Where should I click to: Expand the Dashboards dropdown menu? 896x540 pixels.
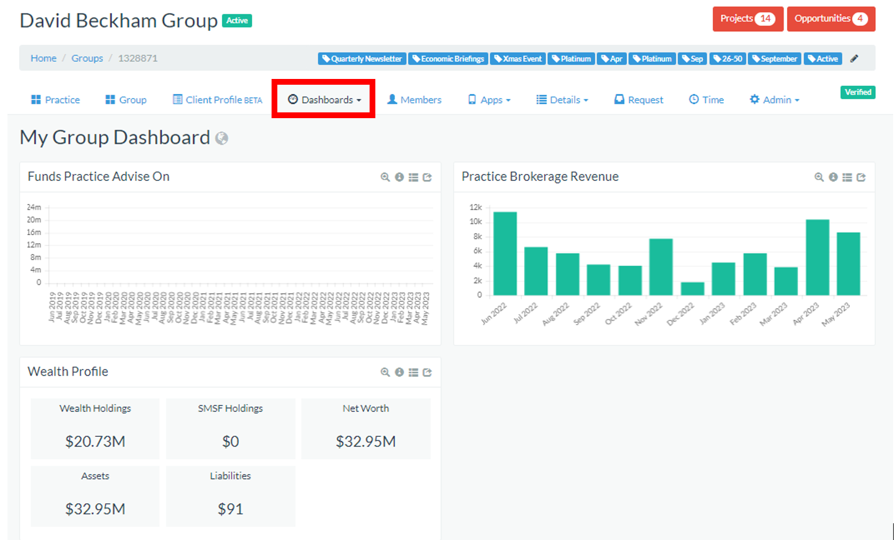325,100
